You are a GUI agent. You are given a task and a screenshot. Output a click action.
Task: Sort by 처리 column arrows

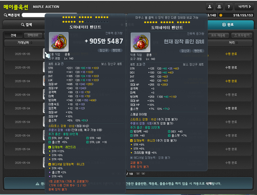[x=237, y=43]
